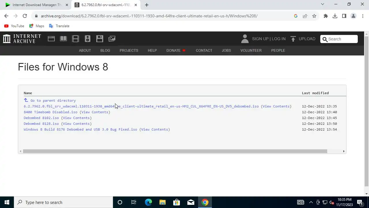Open the tab search dropdown

point(323,4)
